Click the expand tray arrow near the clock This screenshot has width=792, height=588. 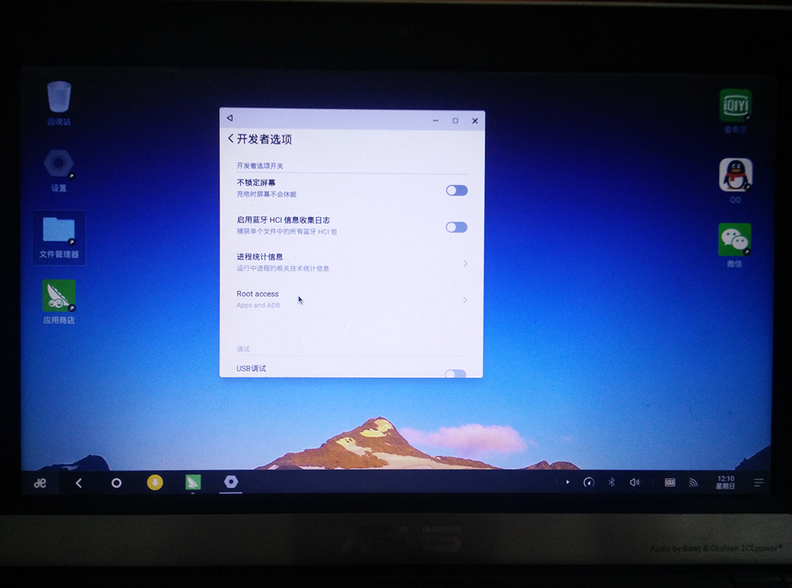pos(566,482)
